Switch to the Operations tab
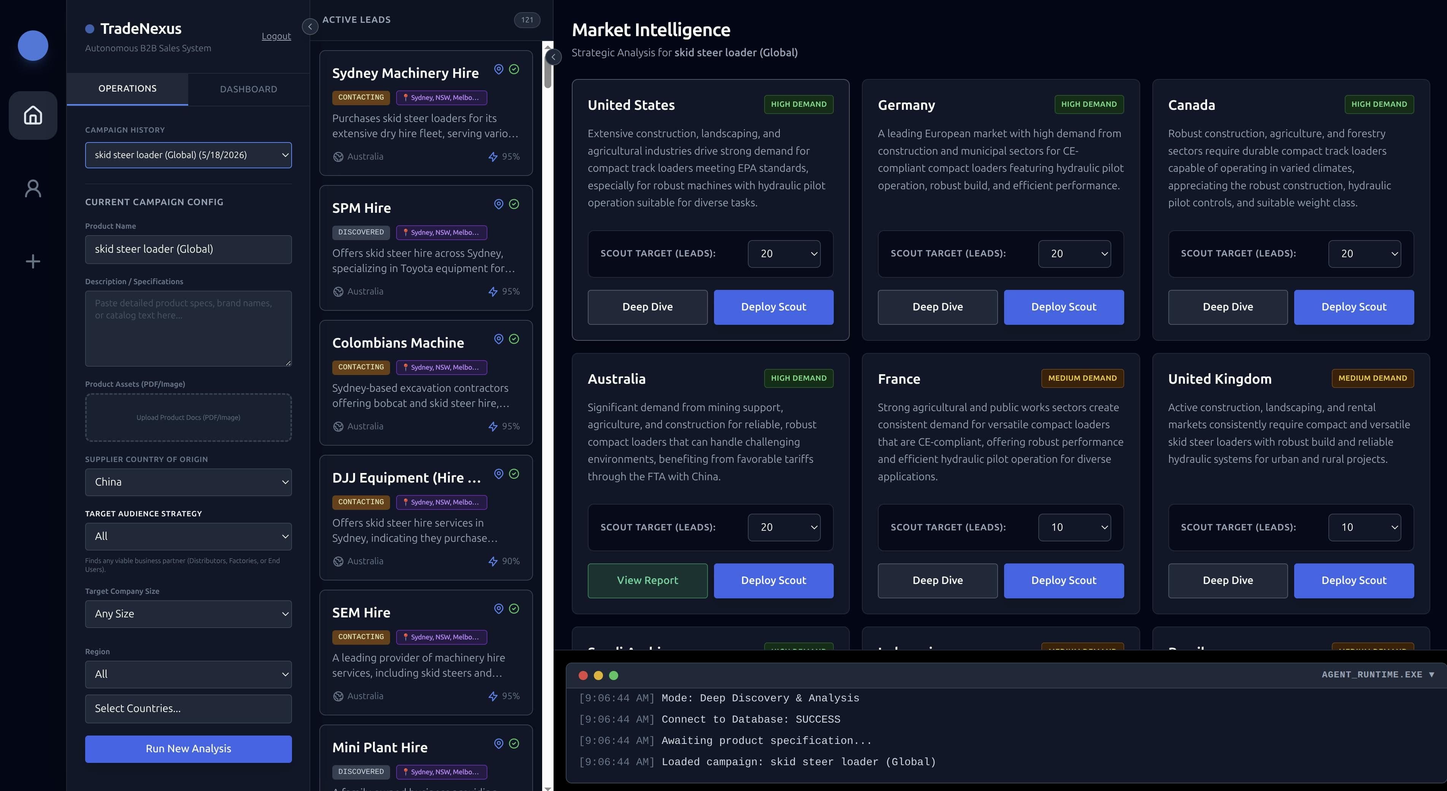 [x=127, y=89]
